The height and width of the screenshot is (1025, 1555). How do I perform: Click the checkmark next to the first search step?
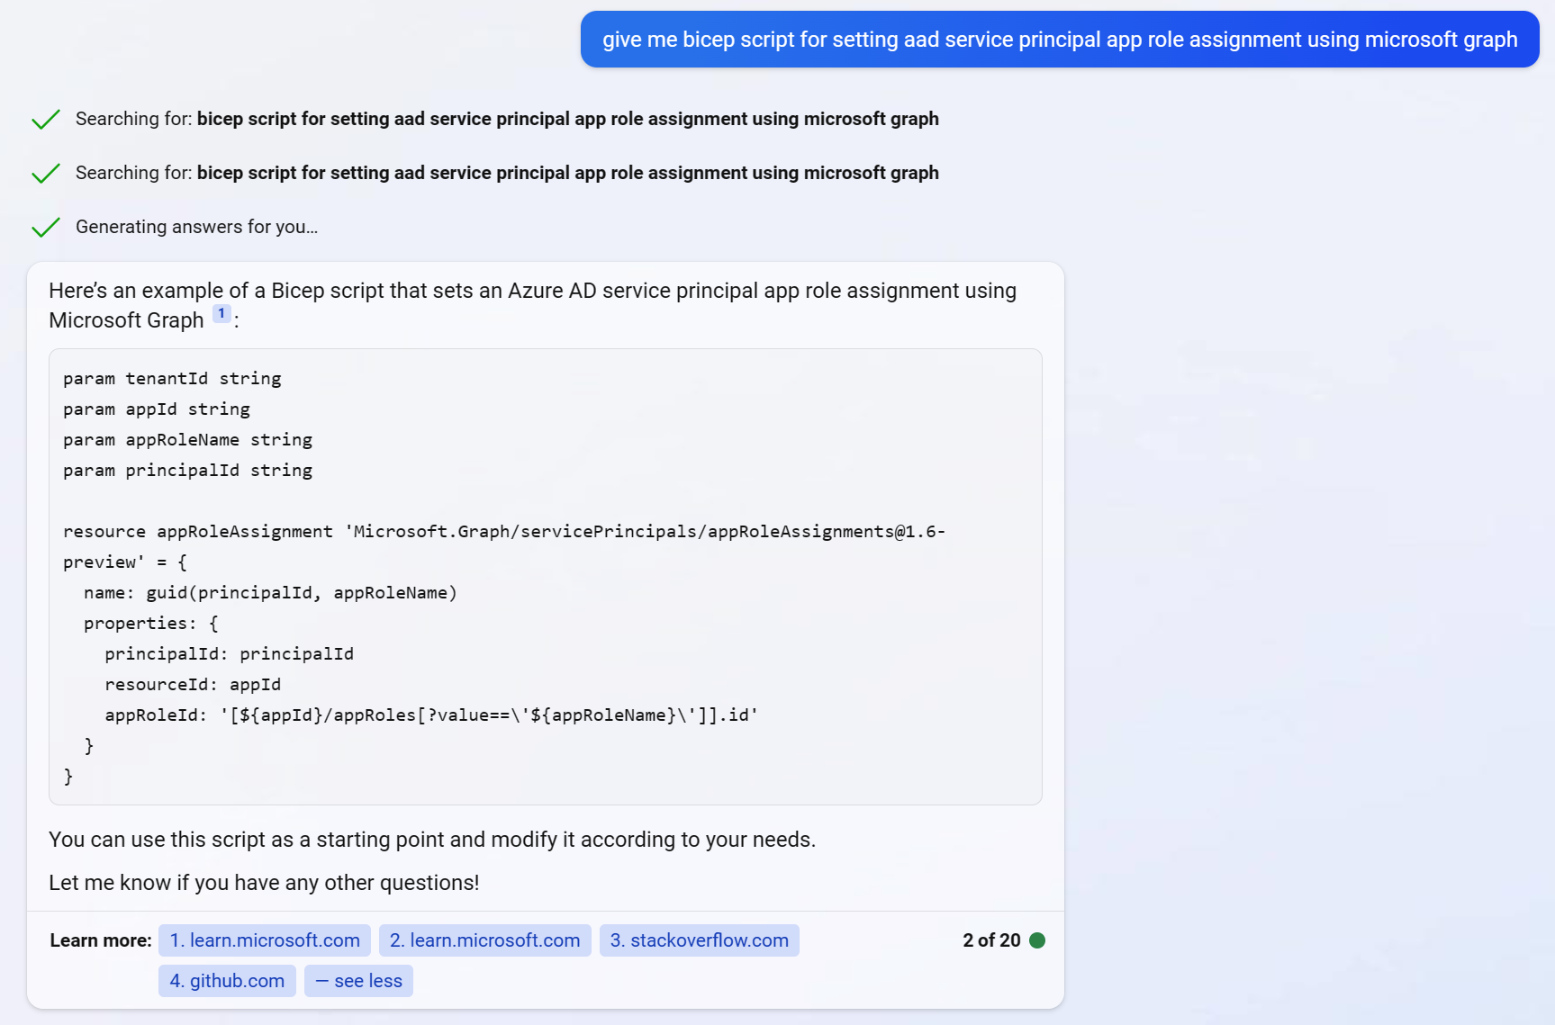click(x=45, y=119)
